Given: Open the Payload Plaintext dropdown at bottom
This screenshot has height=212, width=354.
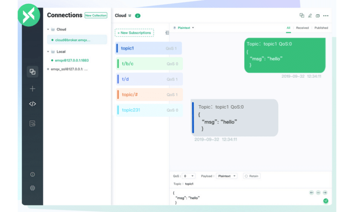Looking at the screenshot, I should pos(227,176).
